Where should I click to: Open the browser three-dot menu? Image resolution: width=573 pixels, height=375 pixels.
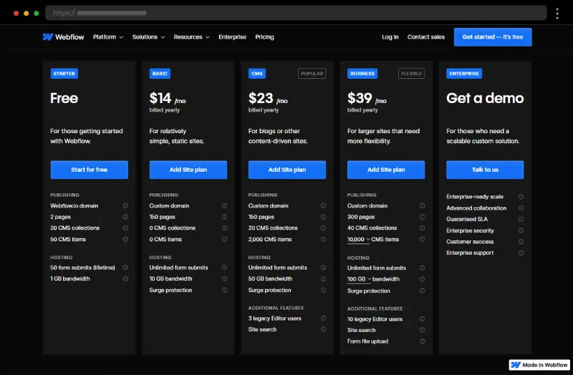(557, 14)
